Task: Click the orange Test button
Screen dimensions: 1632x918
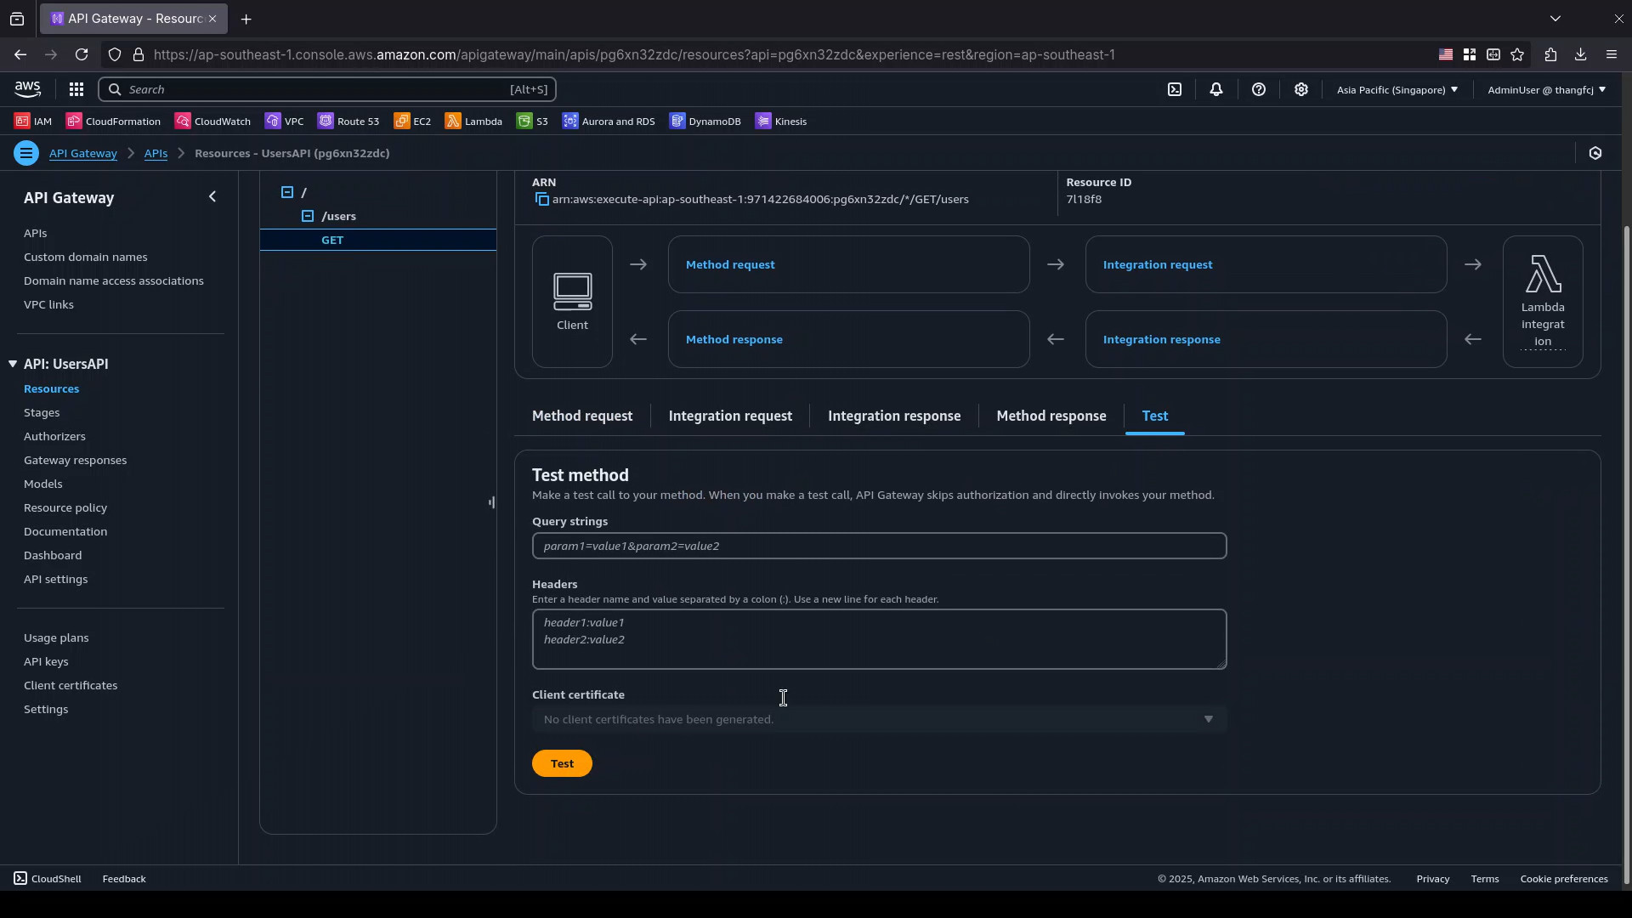Action: point(562,763)
